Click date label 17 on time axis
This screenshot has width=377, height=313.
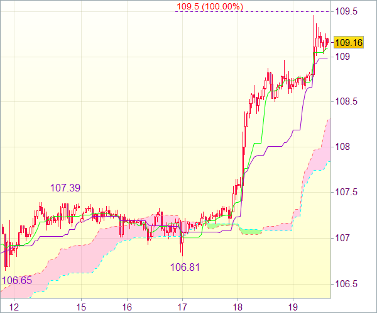point(182,307)
